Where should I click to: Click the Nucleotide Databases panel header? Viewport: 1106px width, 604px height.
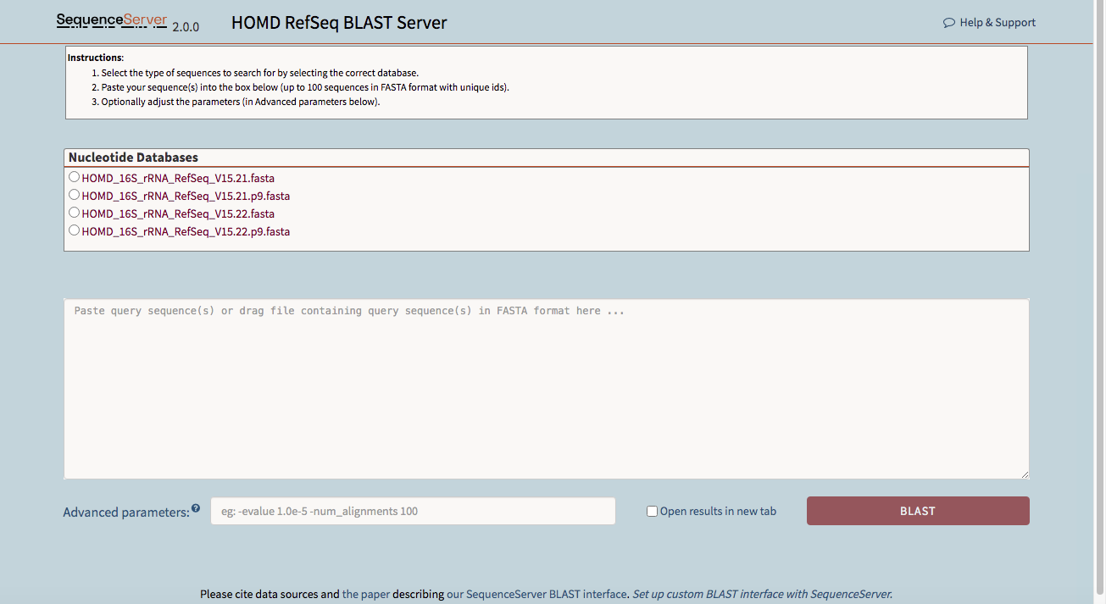(x=133, y=158)
